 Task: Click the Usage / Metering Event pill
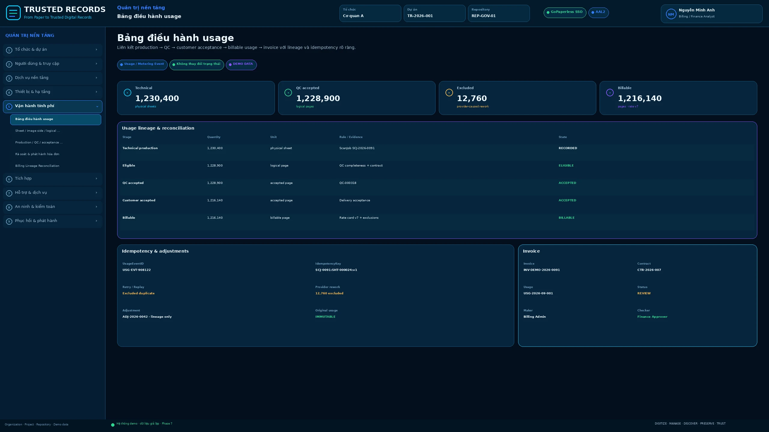[x=142, y=65]
